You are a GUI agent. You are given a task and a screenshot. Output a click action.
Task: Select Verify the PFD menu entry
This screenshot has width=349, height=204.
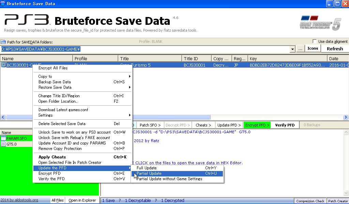[x=82, y=179]
